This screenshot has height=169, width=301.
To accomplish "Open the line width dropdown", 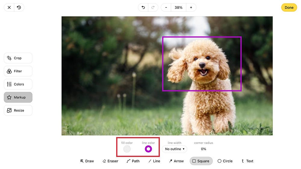I will tap(175, 149).
